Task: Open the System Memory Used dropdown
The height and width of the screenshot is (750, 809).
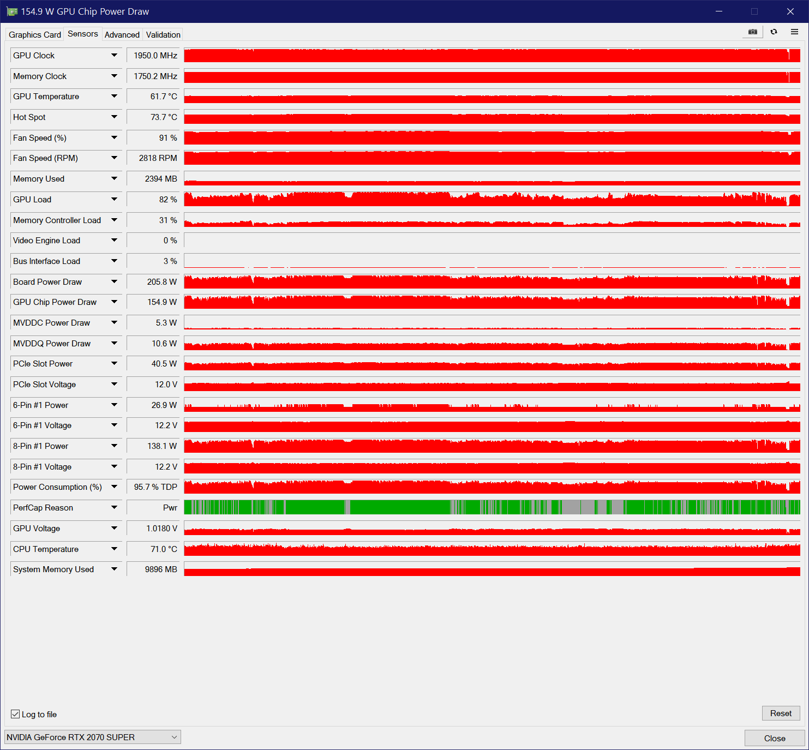Action: (114, 569)
